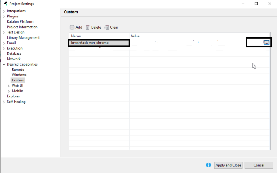The width and height of the screenshot is (277, 173).
Task: Select Test Design settings
Action: tap(16, 32)
